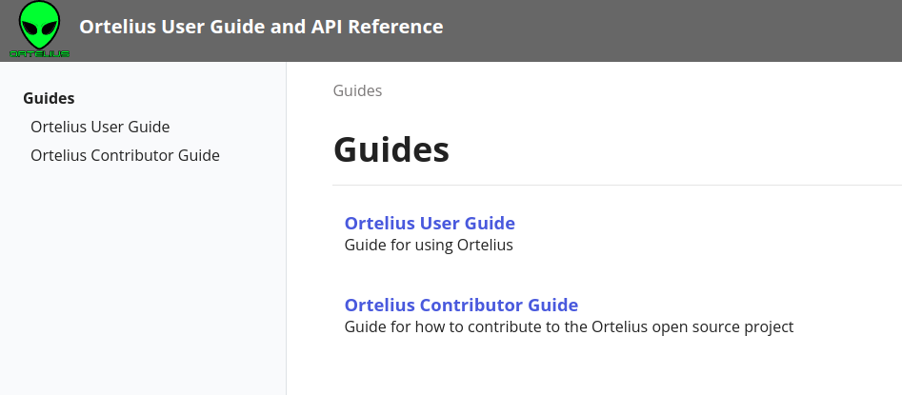Screen dimensions: 902x395
Task: Click the Guides breadcrumb
Action: (x=357, y=90)
